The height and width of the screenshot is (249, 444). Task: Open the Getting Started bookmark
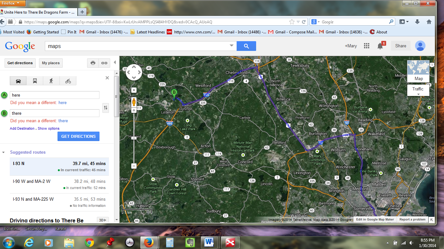43,32
